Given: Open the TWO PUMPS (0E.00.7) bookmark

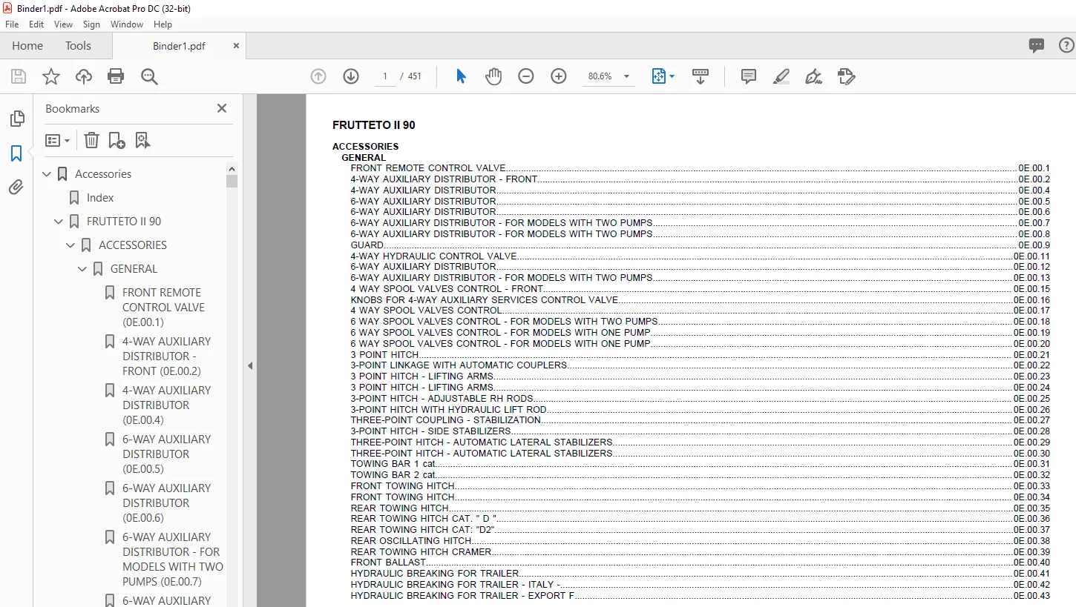Looking at the screenshot, I should (172, 560).
